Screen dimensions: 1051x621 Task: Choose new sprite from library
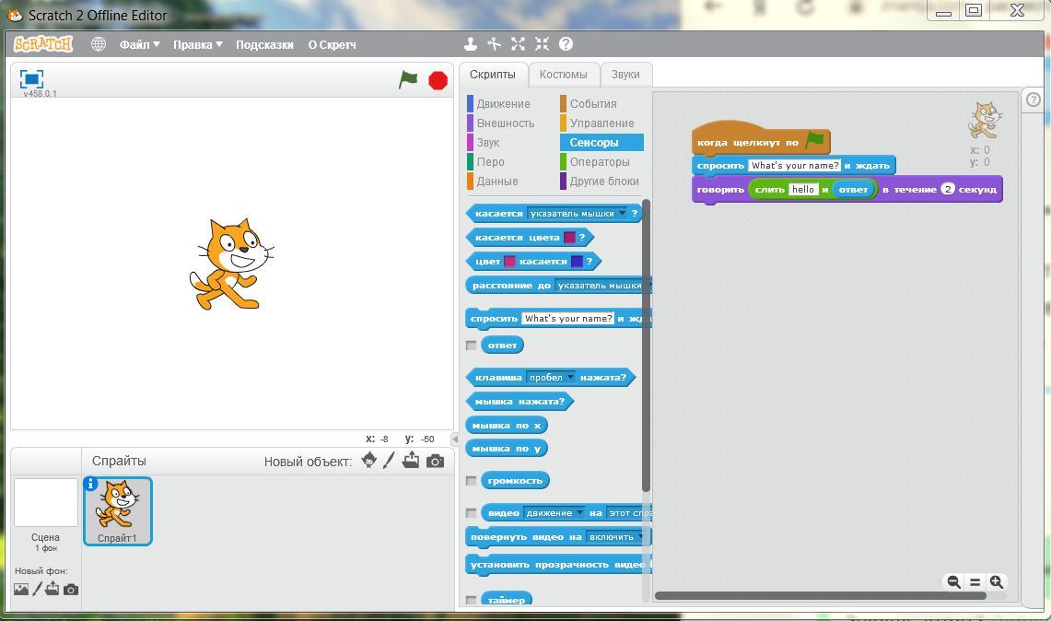pos(368,460)
